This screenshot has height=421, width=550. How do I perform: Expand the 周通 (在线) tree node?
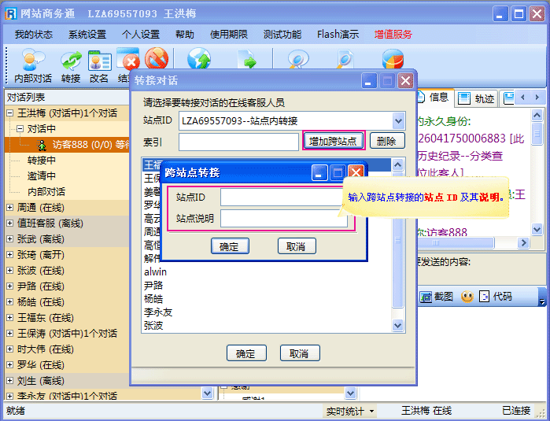[9, 208]
